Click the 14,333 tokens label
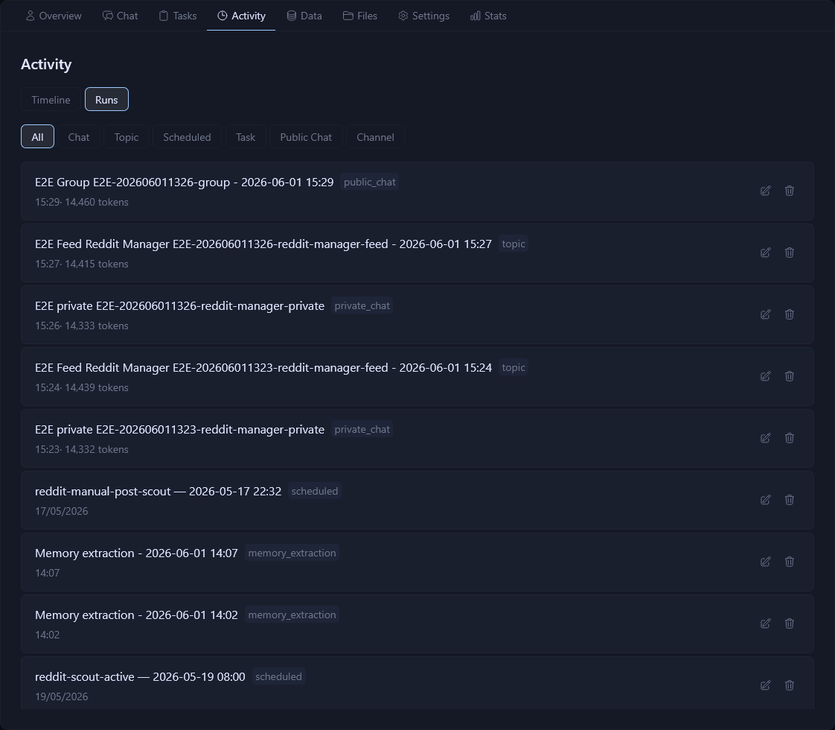The height and width of the screenshot is (730, 835). coord(97,326)
